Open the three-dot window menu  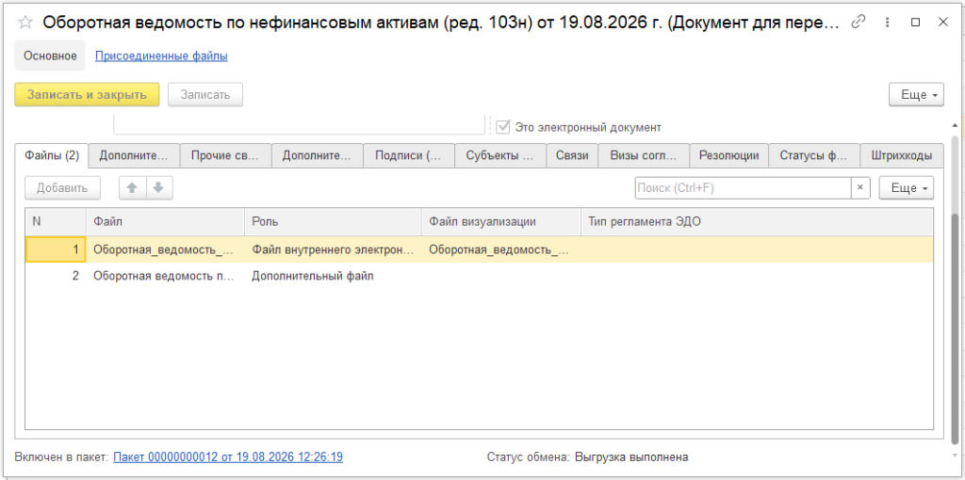coord(888,23)
